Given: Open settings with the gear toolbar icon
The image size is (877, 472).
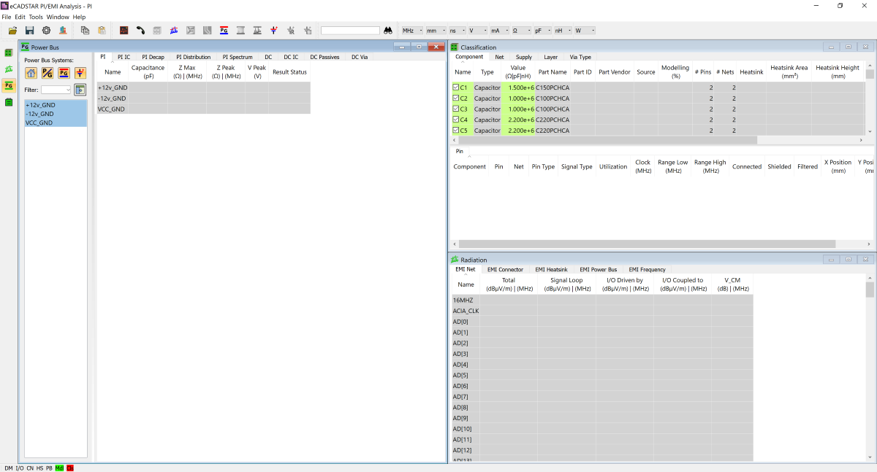Looking at the screenshot, I should tap(46, 31).
